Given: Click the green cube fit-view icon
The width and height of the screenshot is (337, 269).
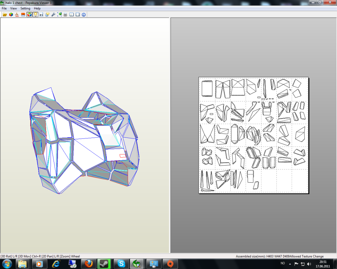Looking at the screenshot, I should 60,14.
